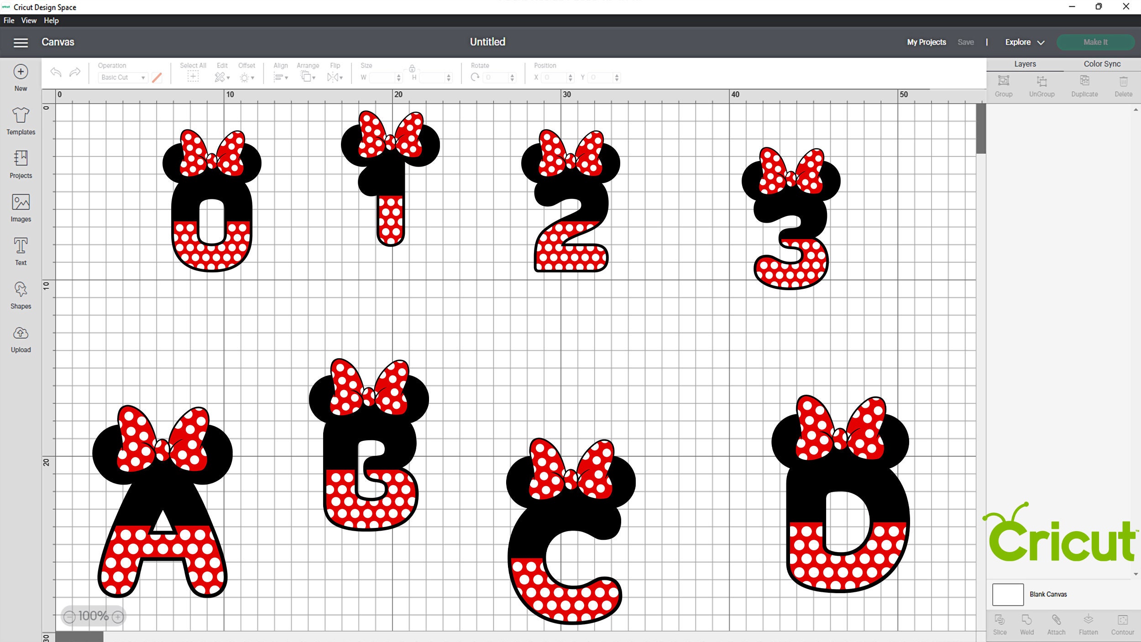
Task: Click the Select All icon
Action: (193, 77)
